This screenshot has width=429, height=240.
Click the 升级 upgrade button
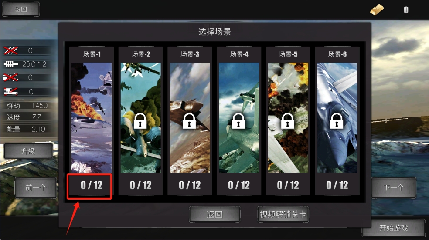click(x=28, y=151)
